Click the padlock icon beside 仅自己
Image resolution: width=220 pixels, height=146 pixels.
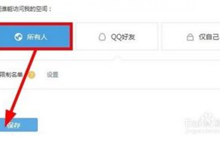190,37
